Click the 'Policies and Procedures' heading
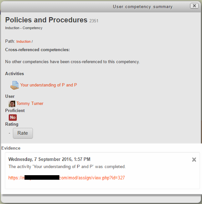The height and width of the screenshot is (204, 202). pyautogui.click(x=46, y=20)
